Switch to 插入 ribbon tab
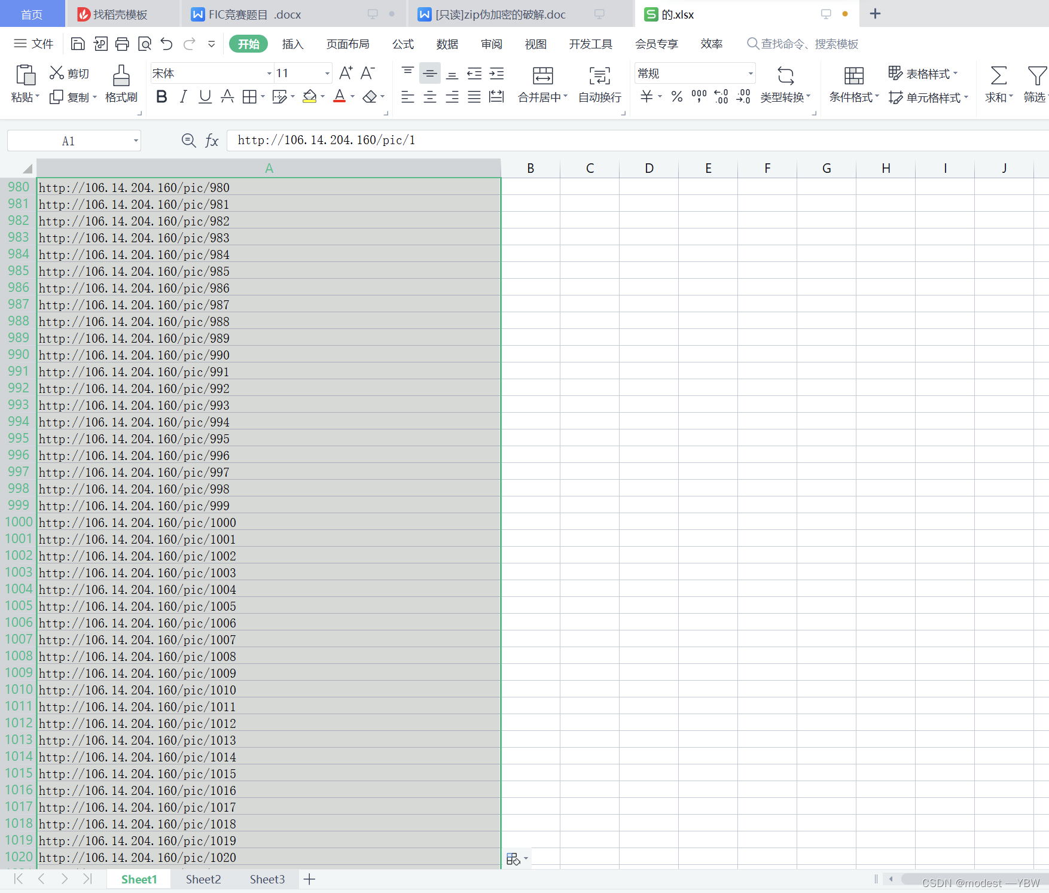 point(292,44)
